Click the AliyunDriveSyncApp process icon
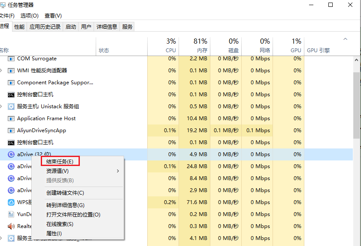The width and height of the screenshot is (361, 246). [11, 130]
